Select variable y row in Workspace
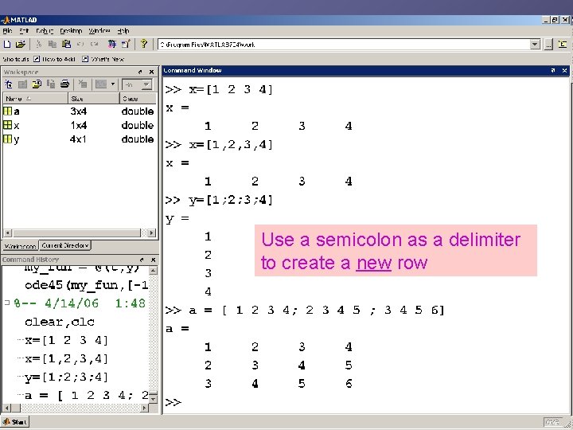 (x=80, y=139)
